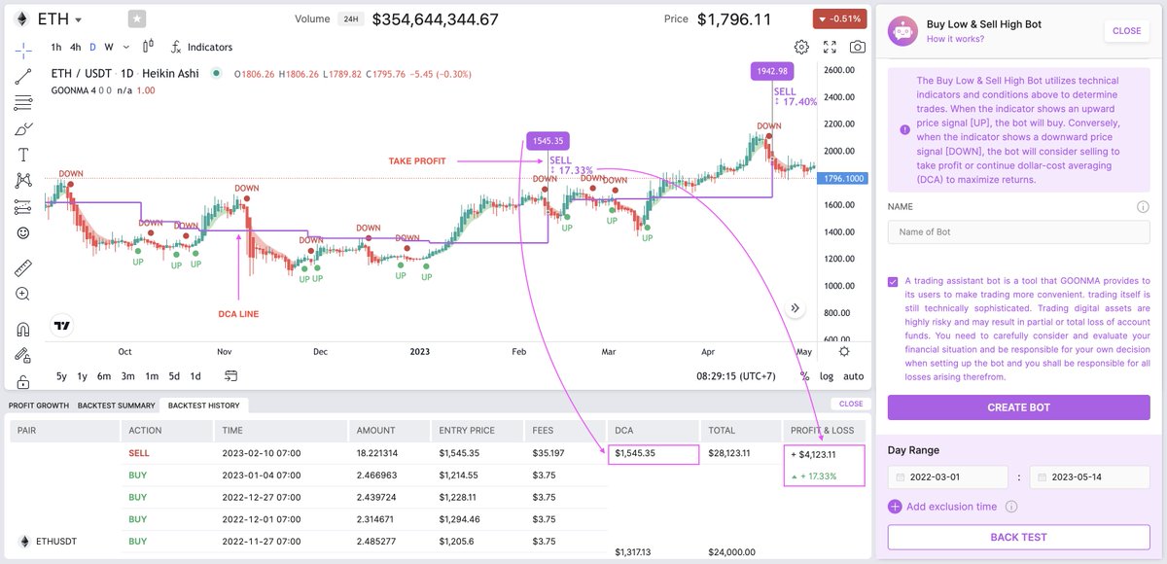
Task: Lock all drawing tools padlock
Action: [23, 381]
